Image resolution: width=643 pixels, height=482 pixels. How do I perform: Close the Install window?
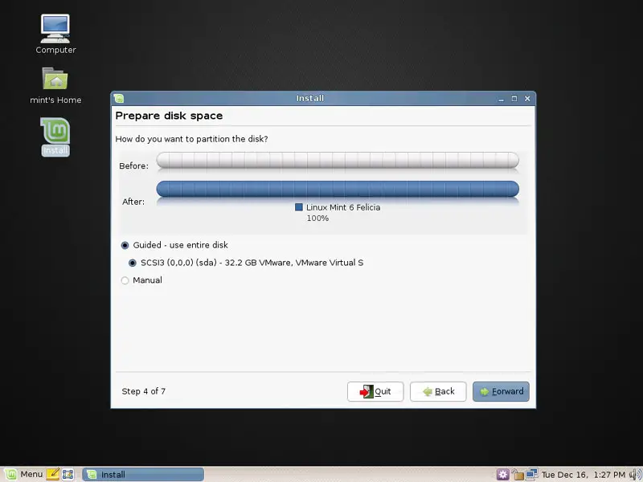[527, 99]
